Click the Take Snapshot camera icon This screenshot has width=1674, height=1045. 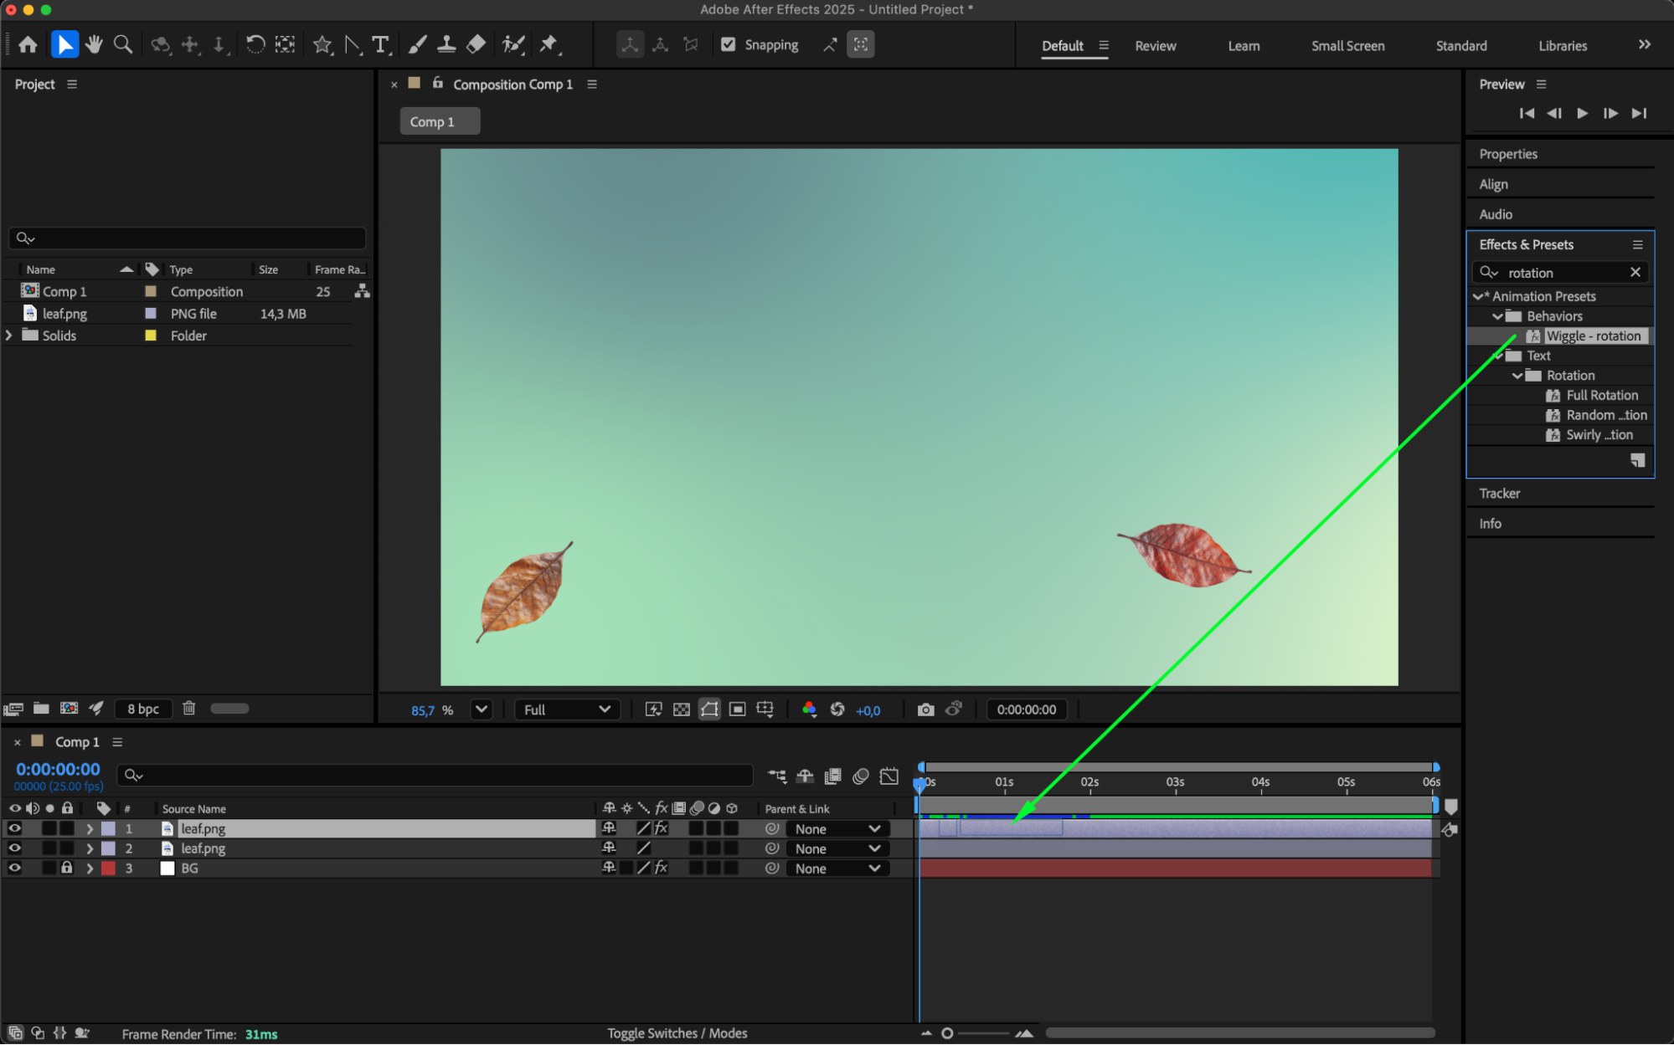925,709
